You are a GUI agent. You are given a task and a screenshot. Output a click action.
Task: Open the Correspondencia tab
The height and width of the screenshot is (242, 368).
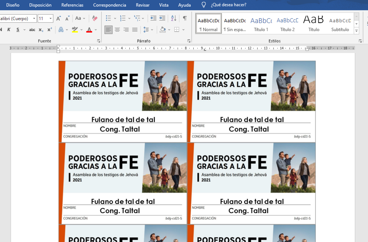point(109,5)
